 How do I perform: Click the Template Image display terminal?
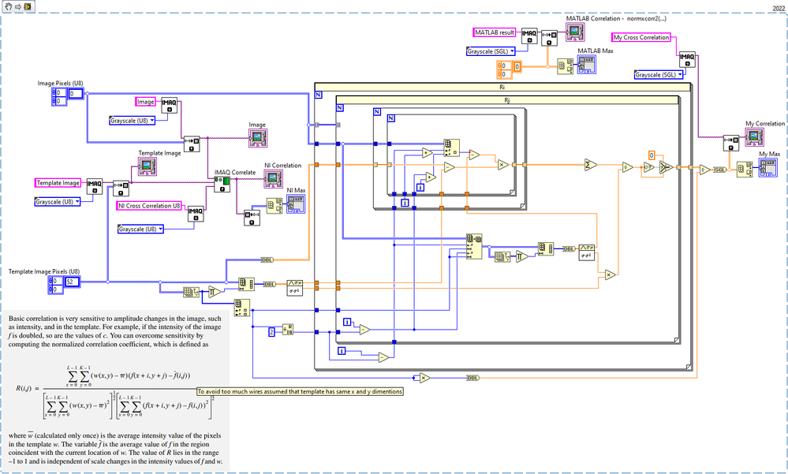point(148,166)
